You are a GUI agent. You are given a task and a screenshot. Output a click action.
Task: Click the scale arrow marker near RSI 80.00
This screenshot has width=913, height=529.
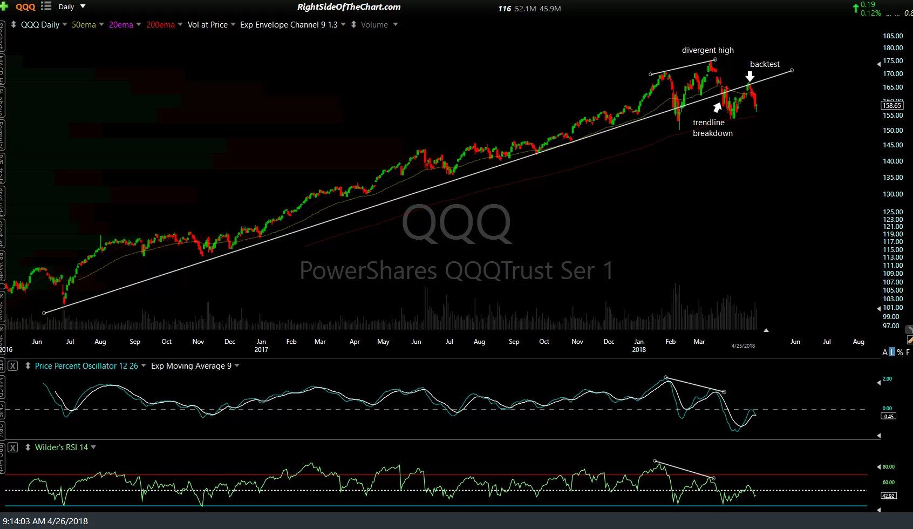pos(878,467)
